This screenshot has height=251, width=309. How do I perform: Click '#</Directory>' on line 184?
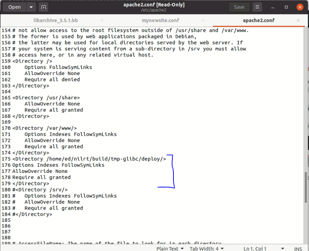(32, 214)
